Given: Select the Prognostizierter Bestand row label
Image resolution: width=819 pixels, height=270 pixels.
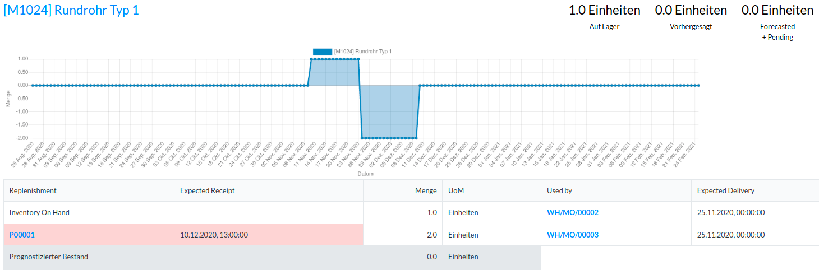Looking at the screenshot, I should click(49, 257).
